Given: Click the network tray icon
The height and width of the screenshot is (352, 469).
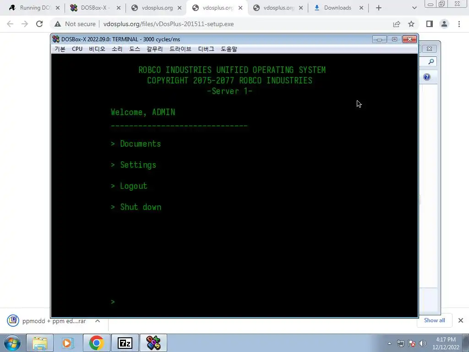Looking at the screenshot, I should (400, 343).
